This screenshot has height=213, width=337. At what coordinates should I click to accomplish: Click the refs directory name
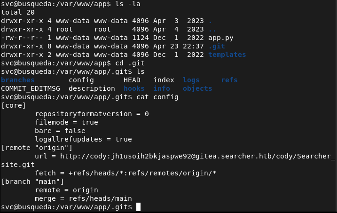[x=229, y=80]
